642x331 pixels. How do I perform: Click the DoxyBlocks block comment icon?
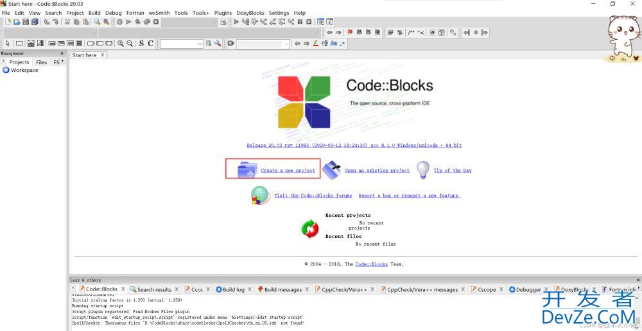[x=412, y=32]
